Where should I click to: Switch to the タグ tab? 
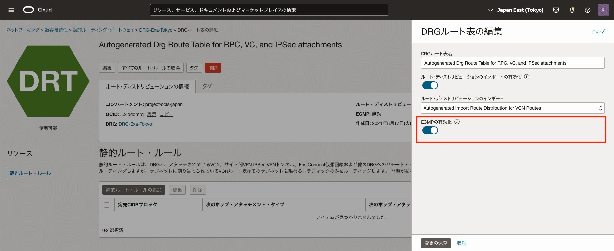[x=207, y=86]
